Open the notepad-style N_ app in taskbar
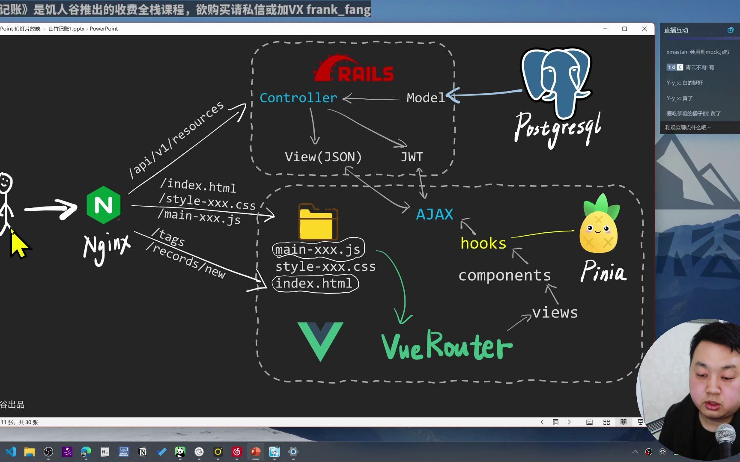Image resolution: width=740 pixels, height=462 pixels. pyautogui.click(x=105, y=452)
